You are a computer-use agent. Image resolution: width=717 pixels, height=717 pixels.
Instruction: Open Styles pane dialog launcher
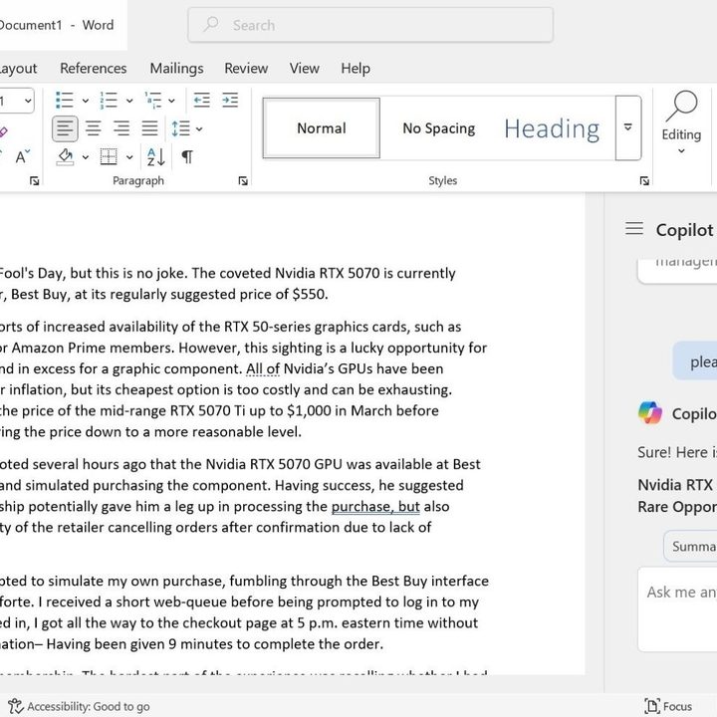[644, 181]
